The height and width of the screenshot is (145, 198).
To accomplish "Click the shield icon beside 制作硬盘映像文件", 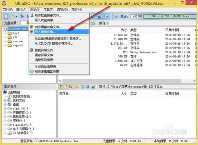I will pyautogui.click(x=31, y=27).
